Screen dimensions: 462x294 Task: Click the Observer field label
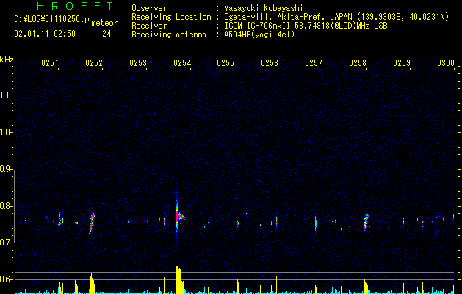tap(149, 8)
